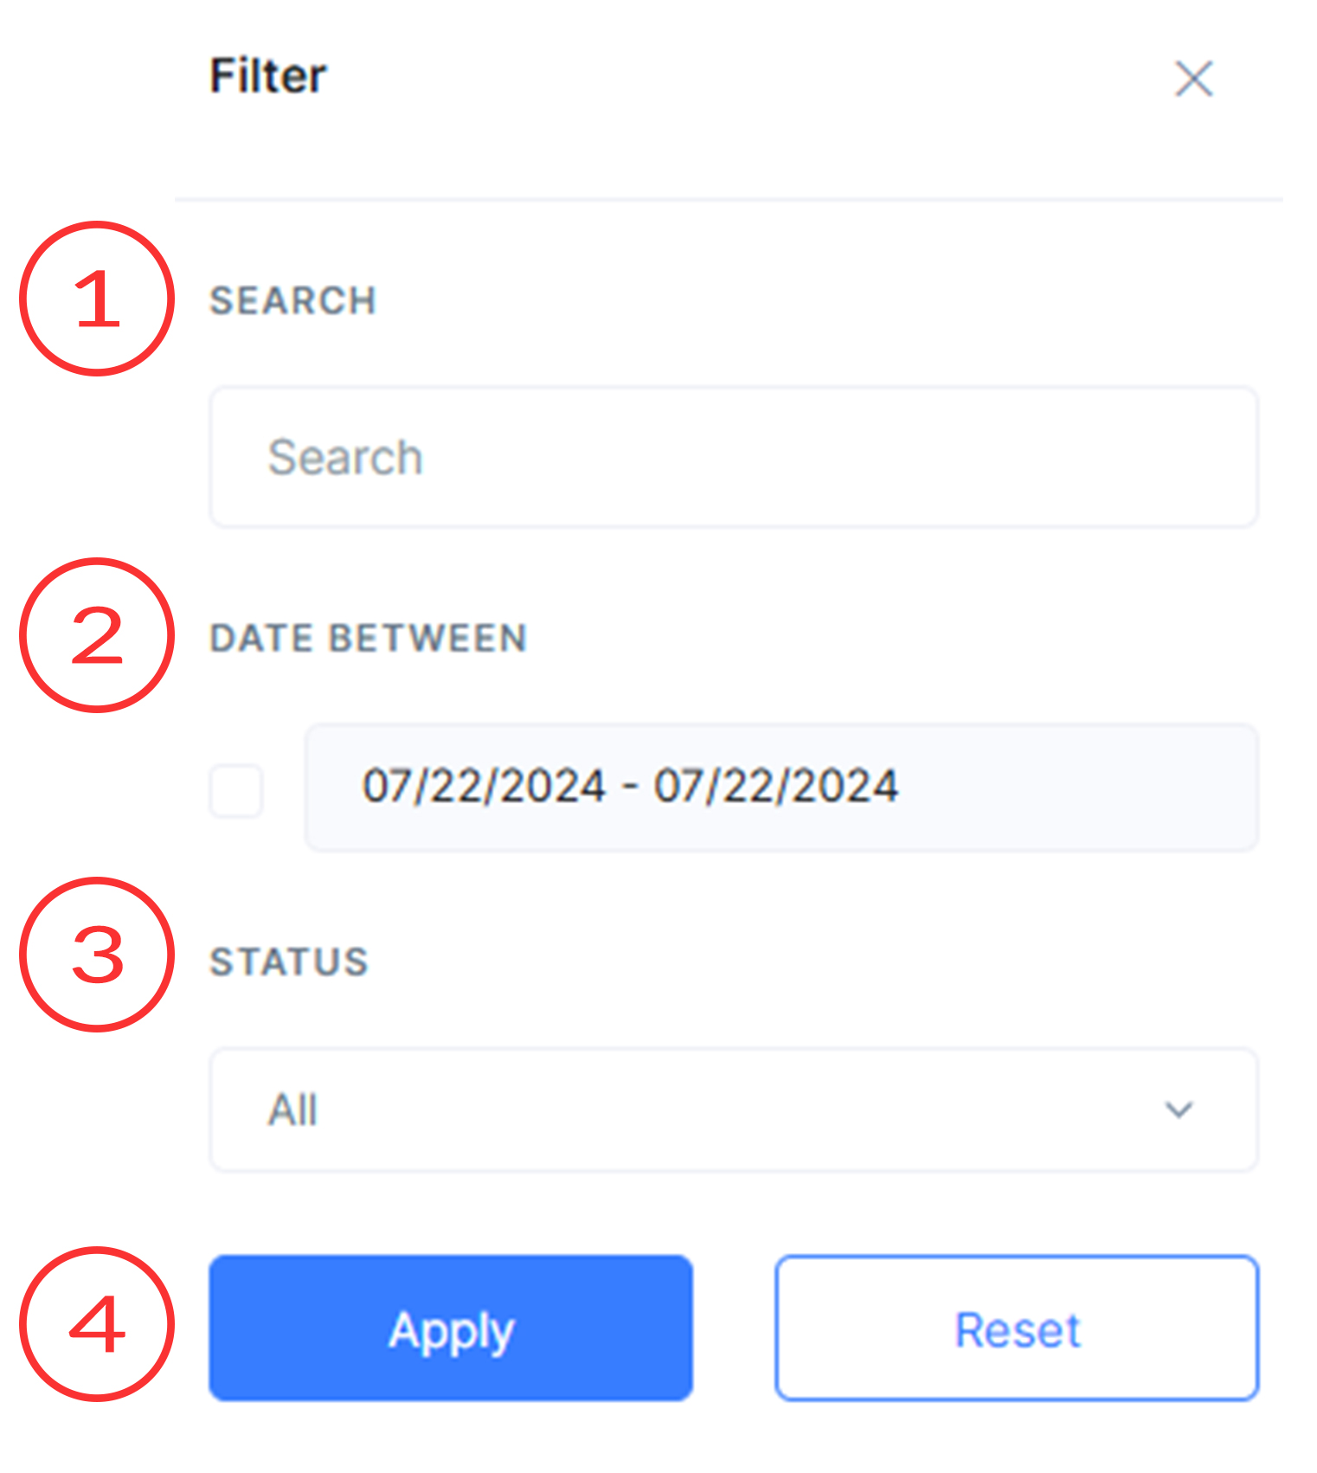Click the Search placeholder text

click(x=345, y=457)
